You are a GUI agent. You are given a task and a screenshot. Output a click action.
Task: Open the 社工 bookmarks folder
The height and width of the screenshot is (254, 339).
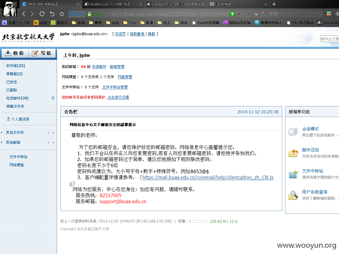164,23
